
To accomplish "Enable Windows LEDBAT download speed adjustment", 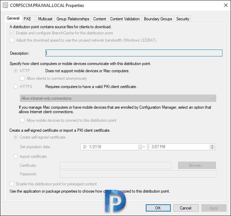I will (x=12, y=40).
